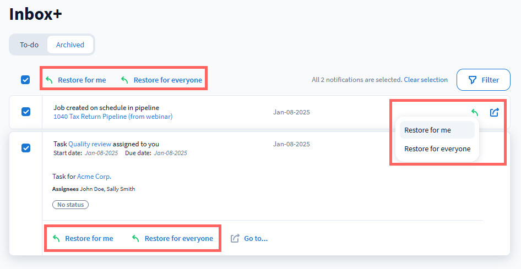Click the No status badge on the task
Image resolution: width=521 pixels, height=269 pixels.
point(70,205)
